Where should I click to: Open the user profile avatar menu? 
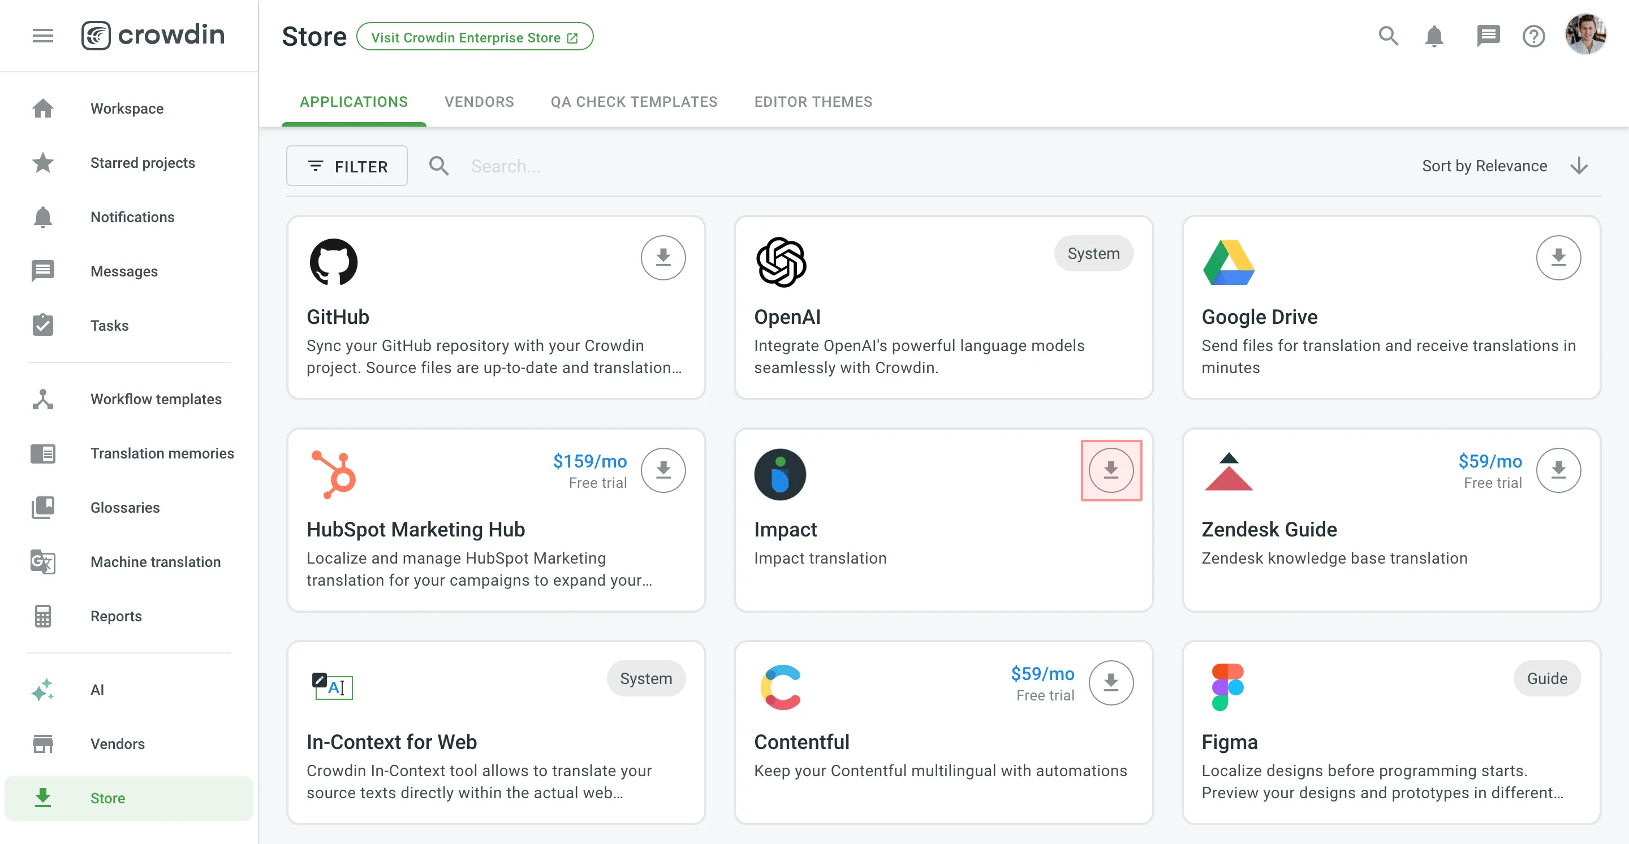(x=1585, y=35)
